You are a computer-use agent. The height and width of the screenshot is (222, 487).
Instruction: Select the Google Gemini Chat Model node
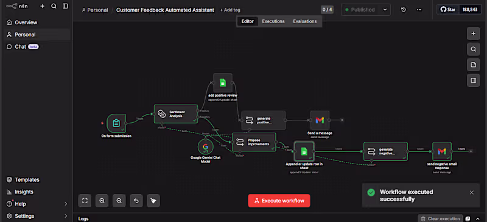coord(205,147)
